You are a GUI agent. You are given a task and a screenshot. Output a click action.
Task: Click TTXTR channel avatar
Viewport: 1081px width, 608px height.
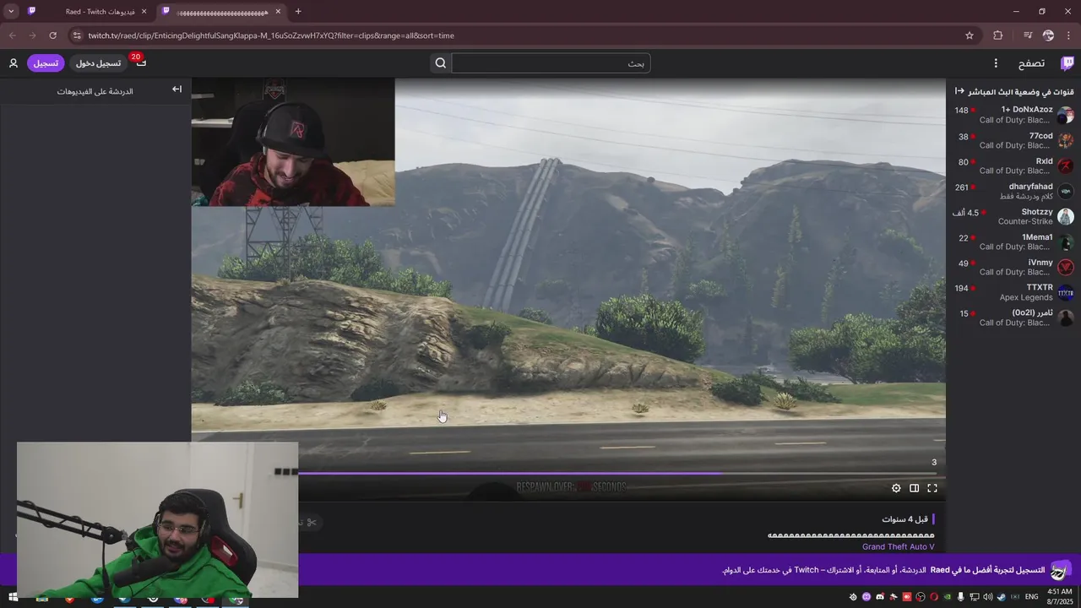tap(1066, 292)
